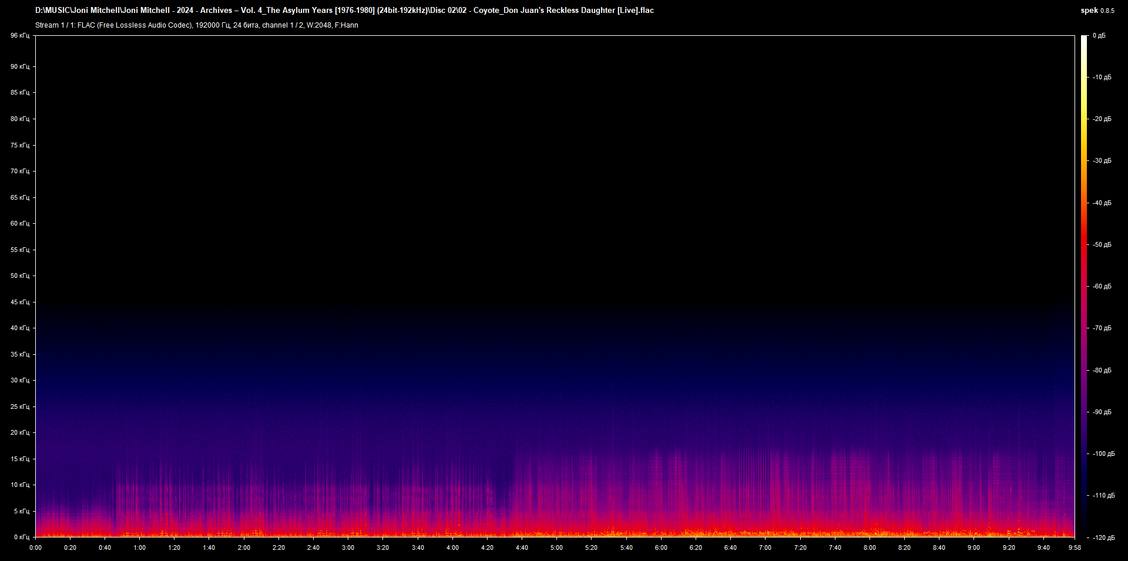Click the spek 0.8.5 version label
This screenshot has width=1128, height=561.
(1097, 11)
